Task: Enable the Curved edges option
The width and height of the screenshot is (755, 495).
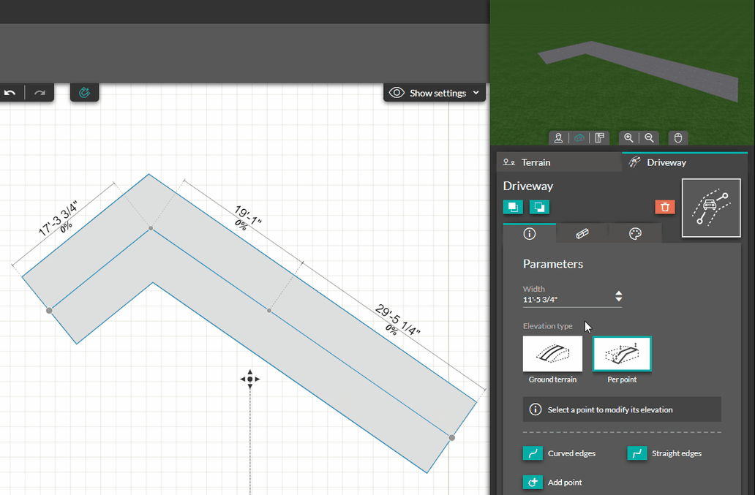Action: pyautogui.click(x=533, y=453)
